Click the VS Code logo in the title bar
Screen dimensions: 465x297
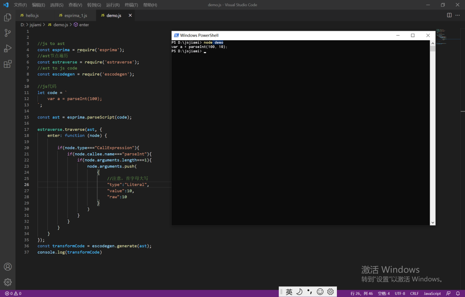pos(6,5)
